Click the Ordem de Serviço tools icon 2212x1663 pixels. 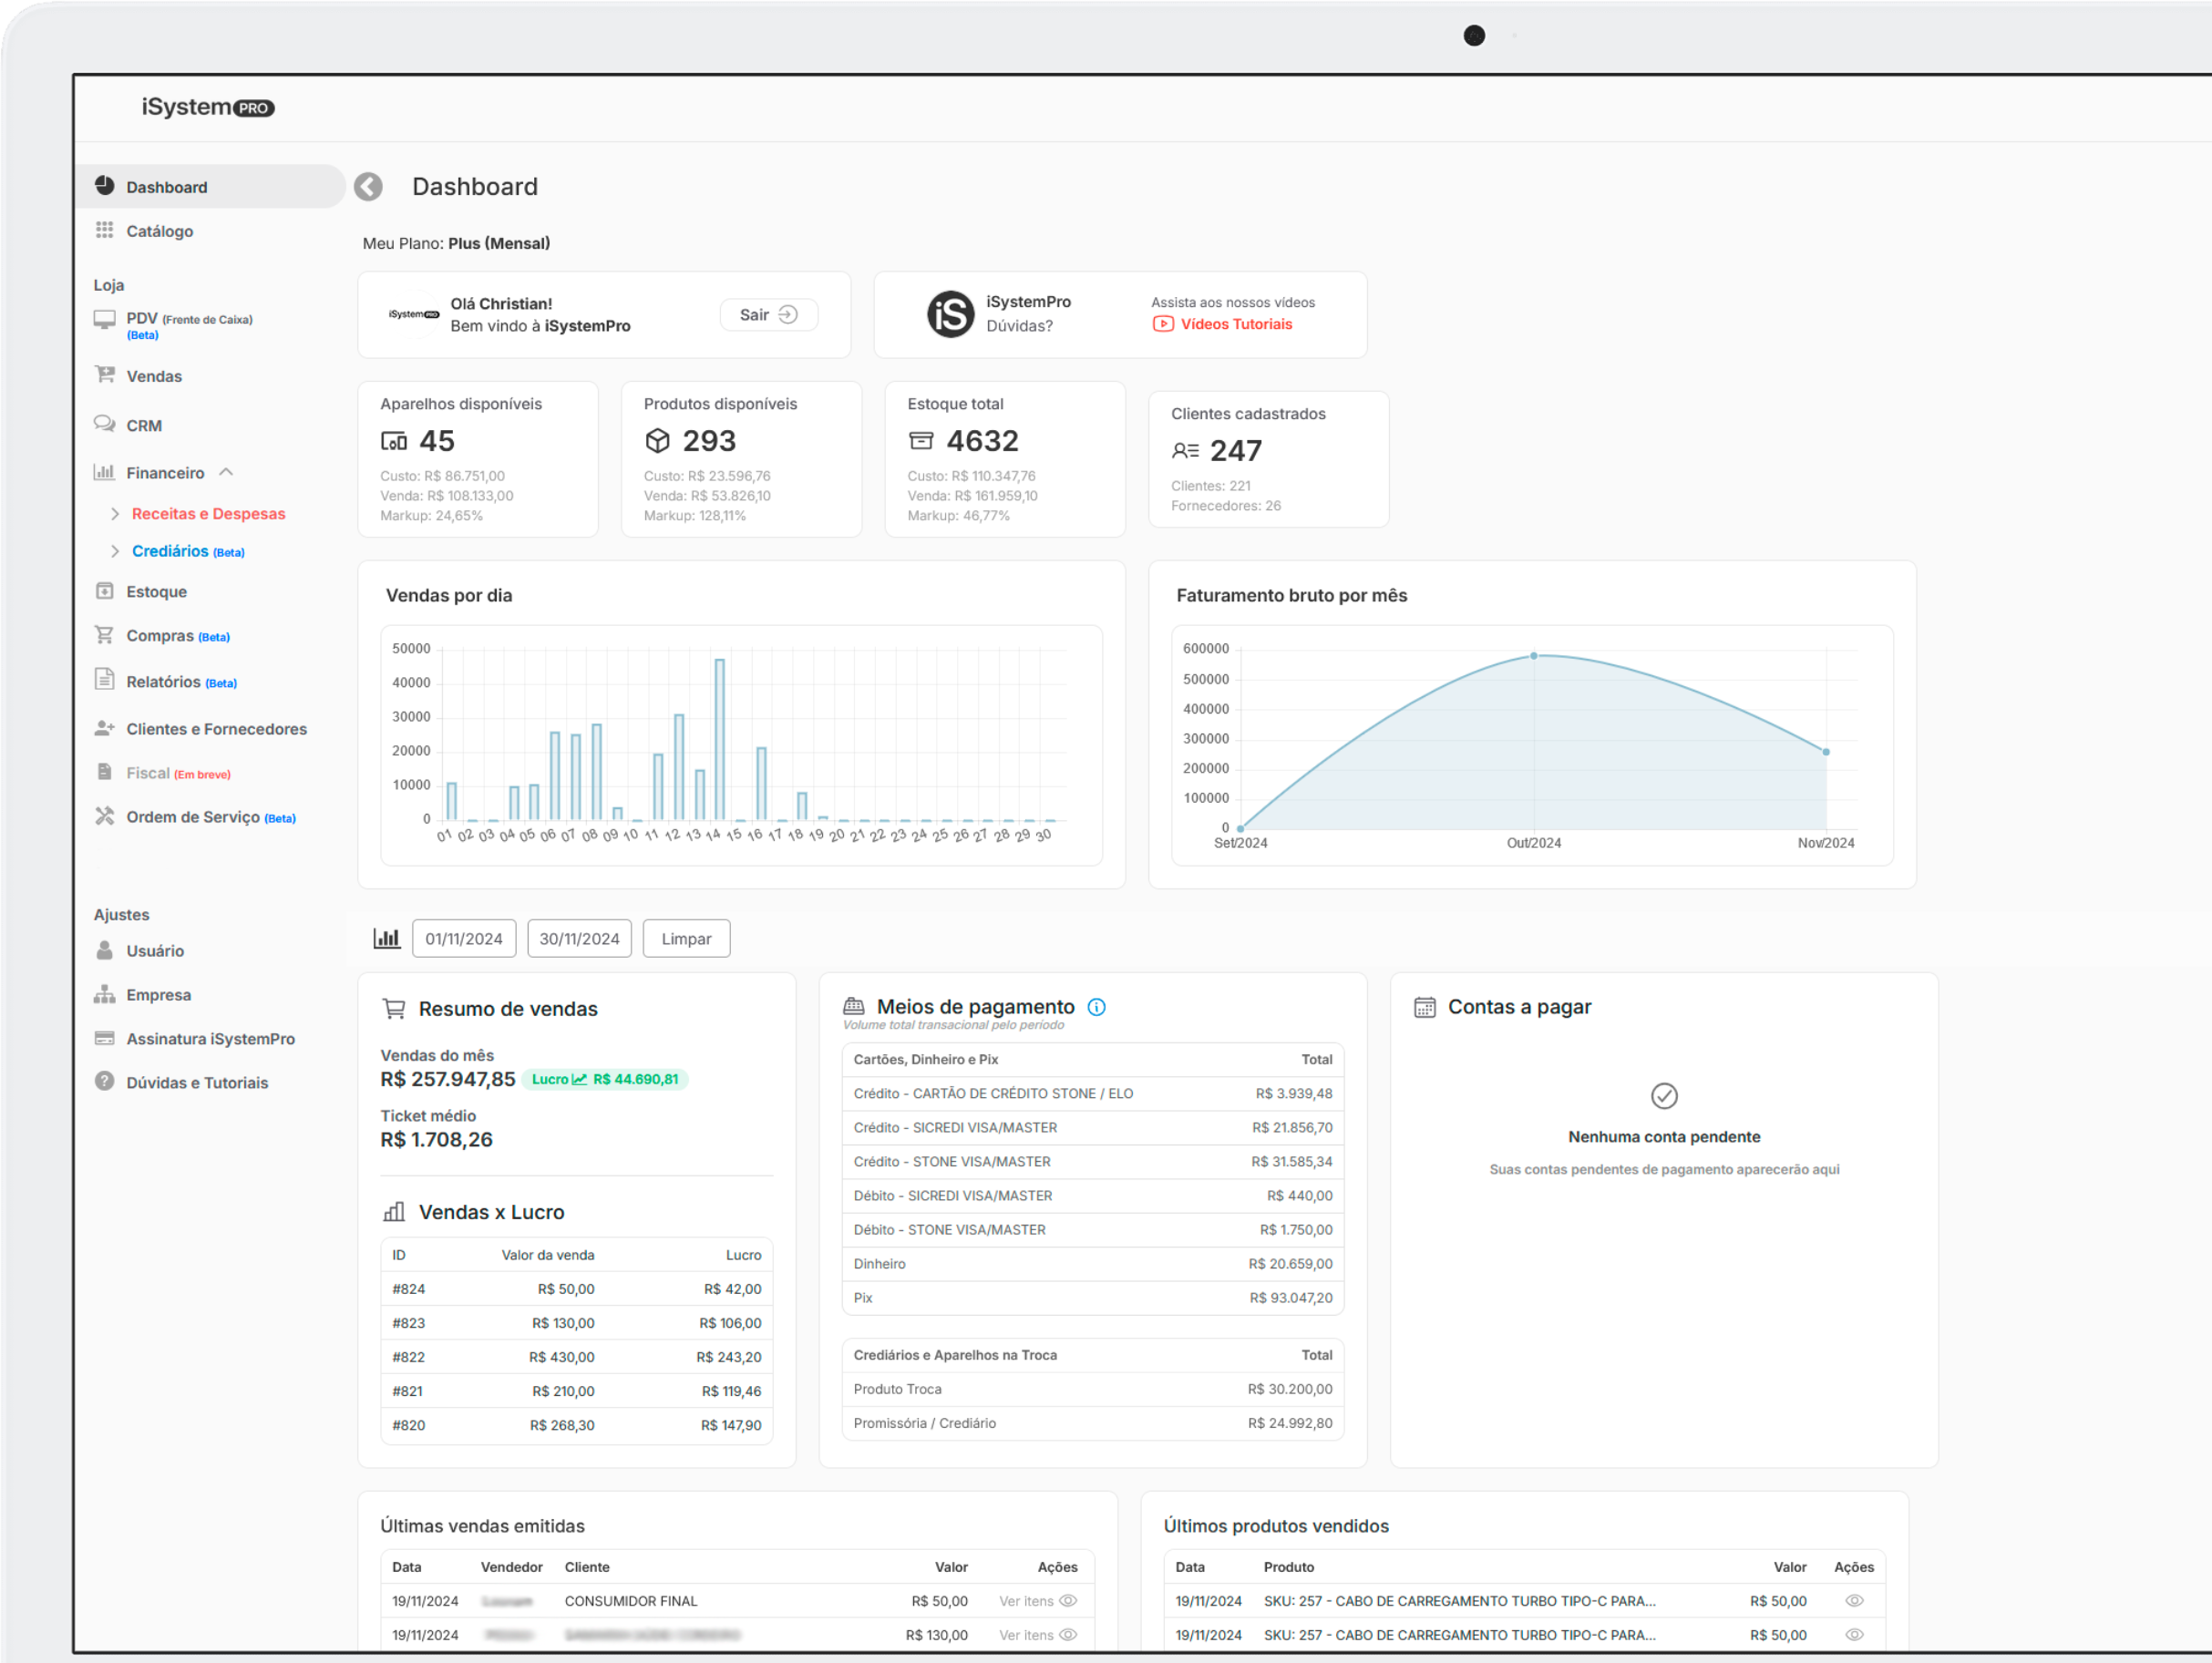tap(104, 816)
